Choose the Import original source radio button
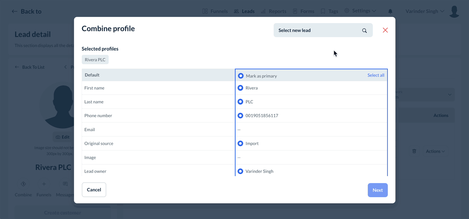The height and width of the screenshot is (219, 469). tap(240, 144)
